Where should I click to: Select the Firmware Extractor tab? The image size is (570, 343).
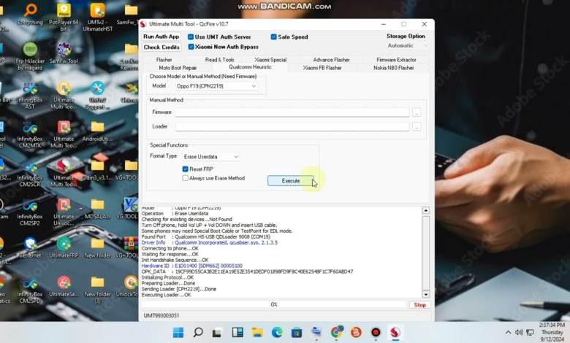click(396, 60)
